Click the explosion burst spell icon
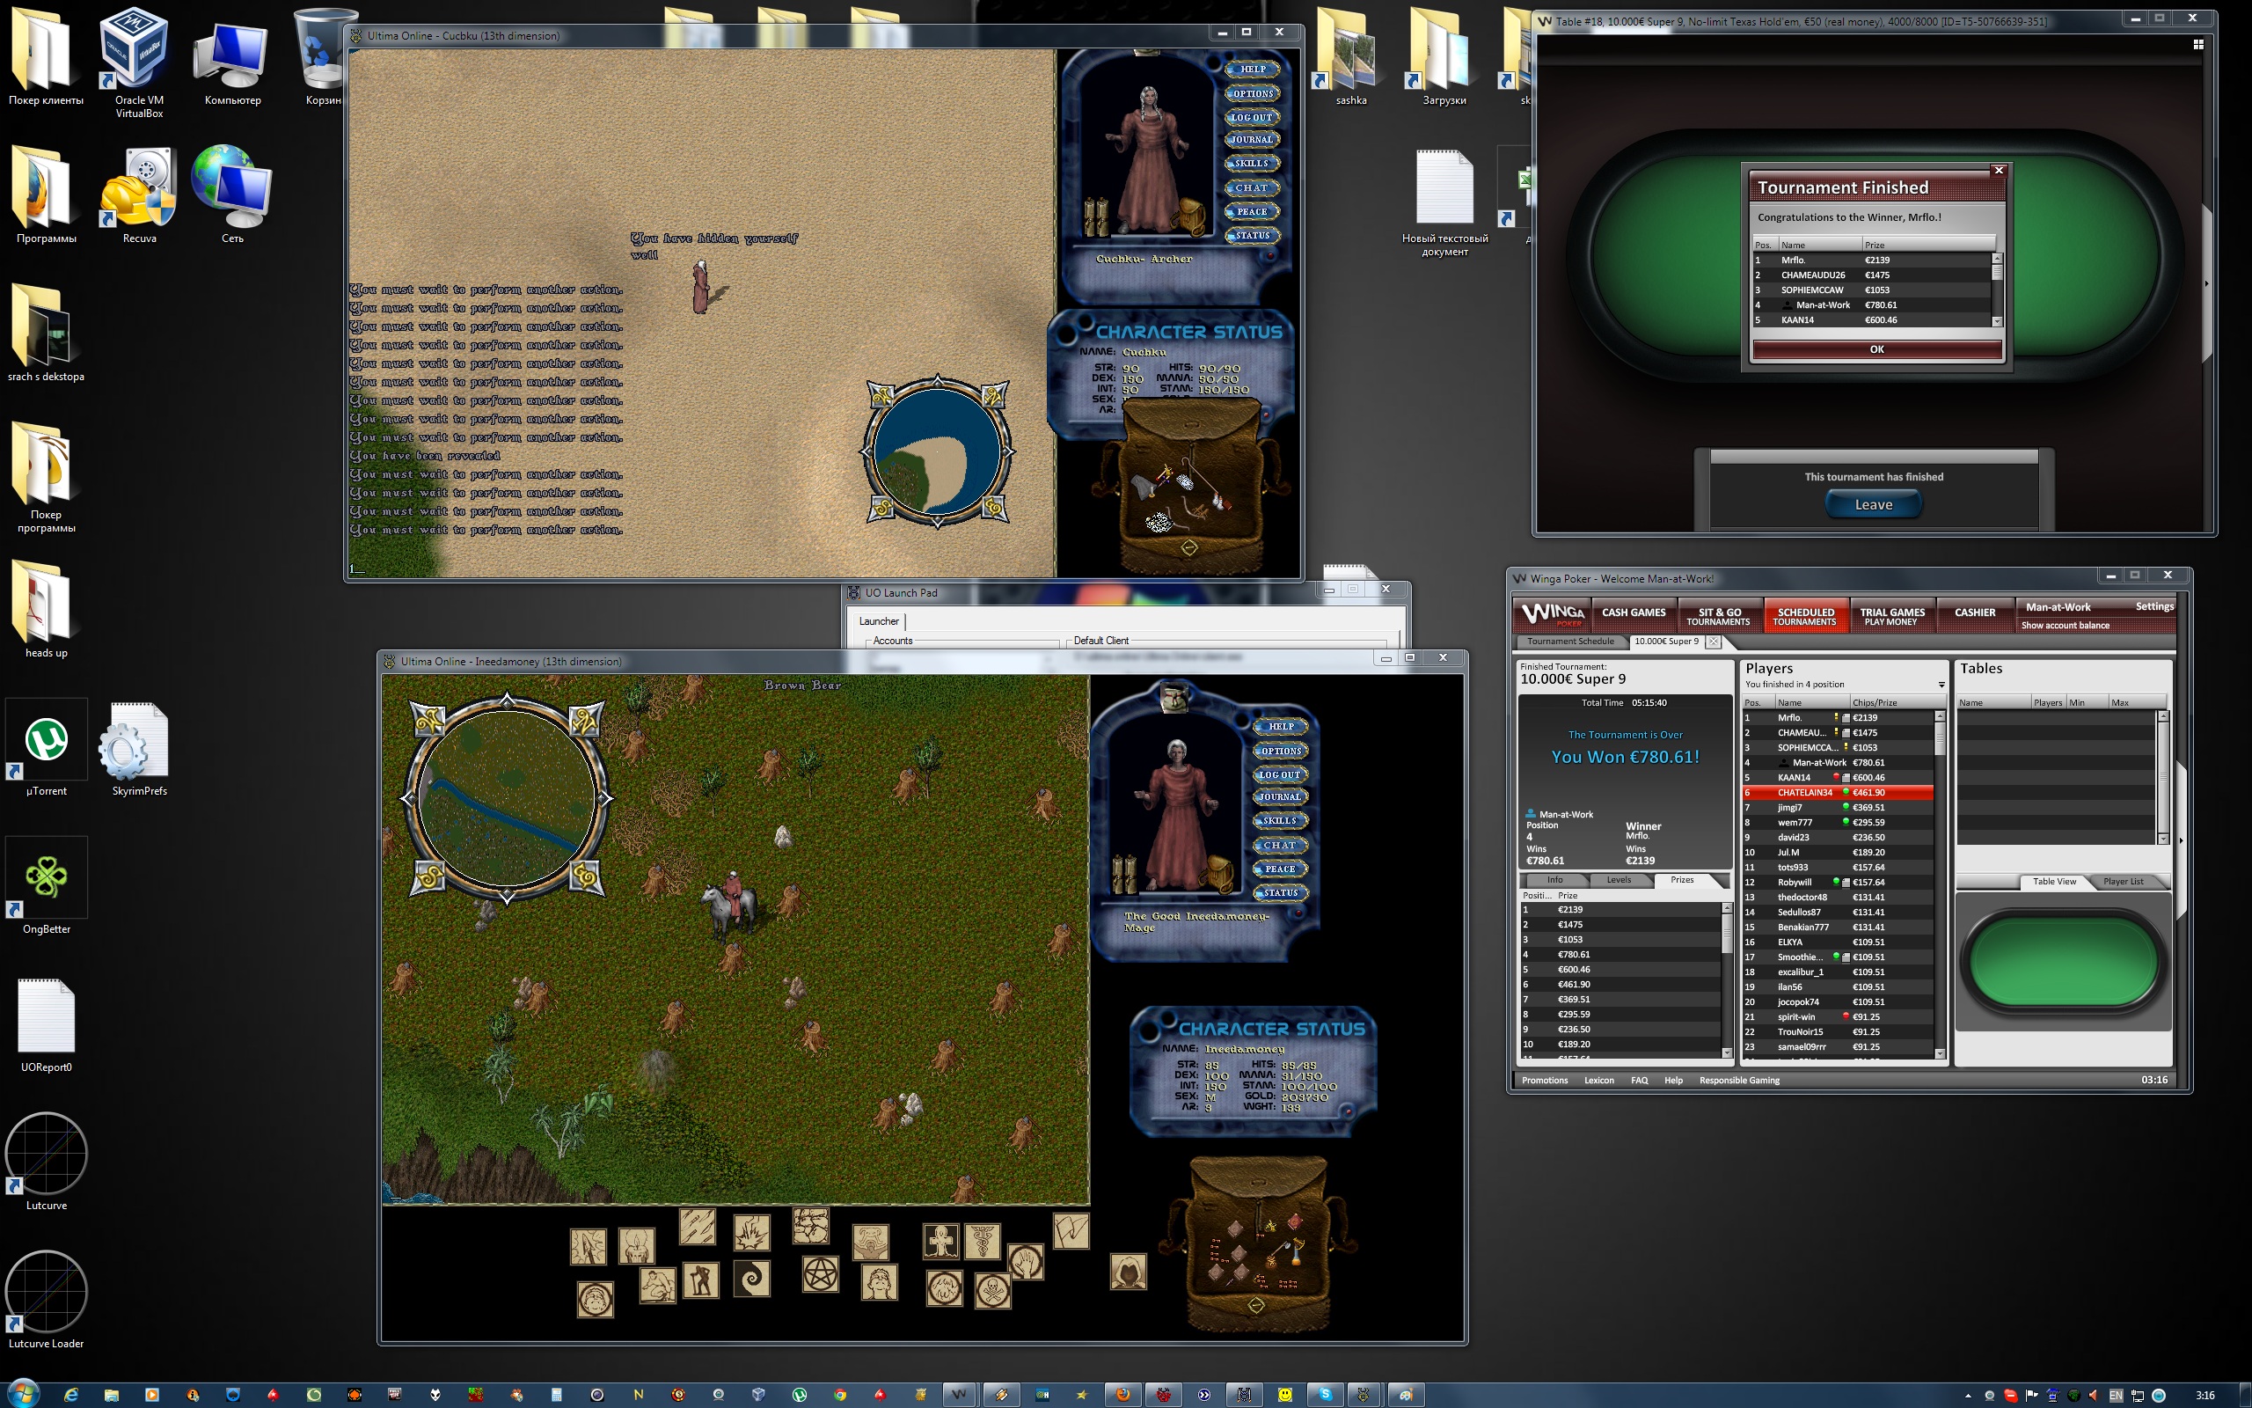Screen dimensions: 2252x1408 (751, 1233)
